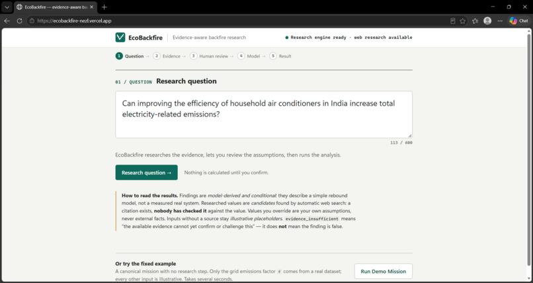The width and height of the screenshot is (533, 283).
Task: Select step 3 Human review
Action: 209,56
